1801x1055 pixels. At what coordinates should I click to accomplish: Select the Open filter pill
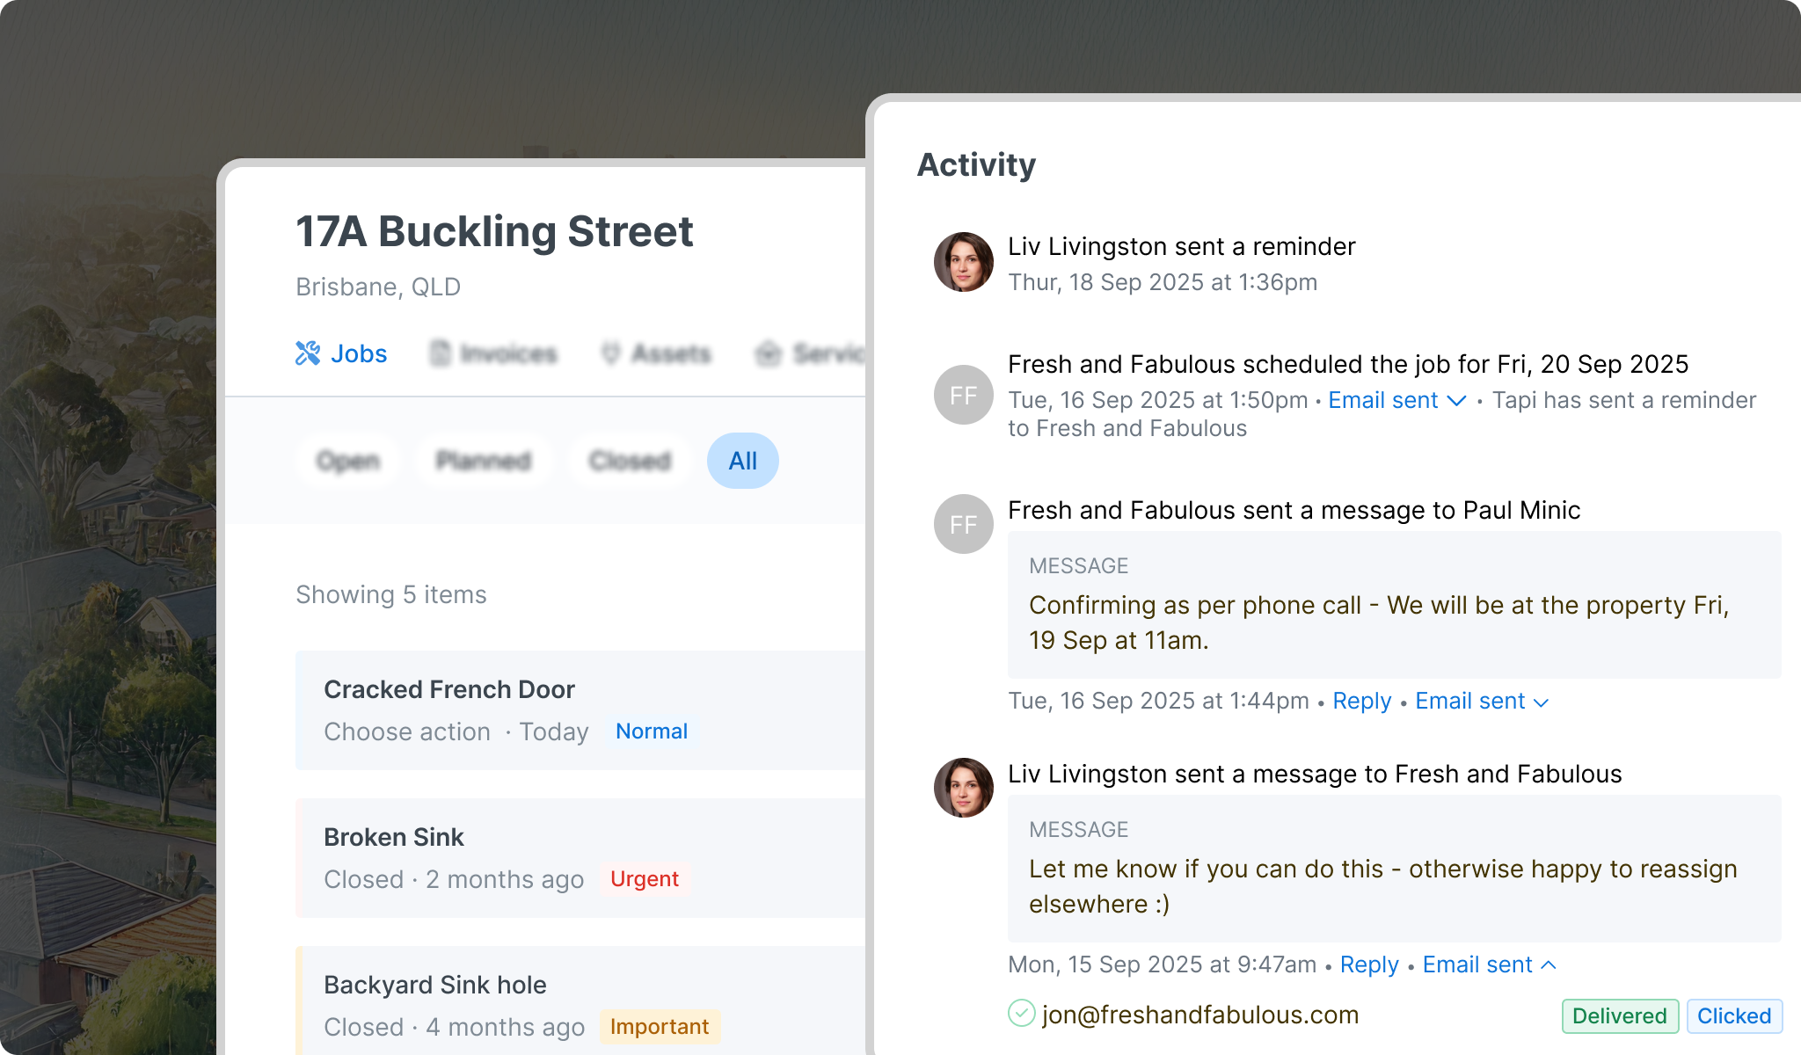(348, 461)
